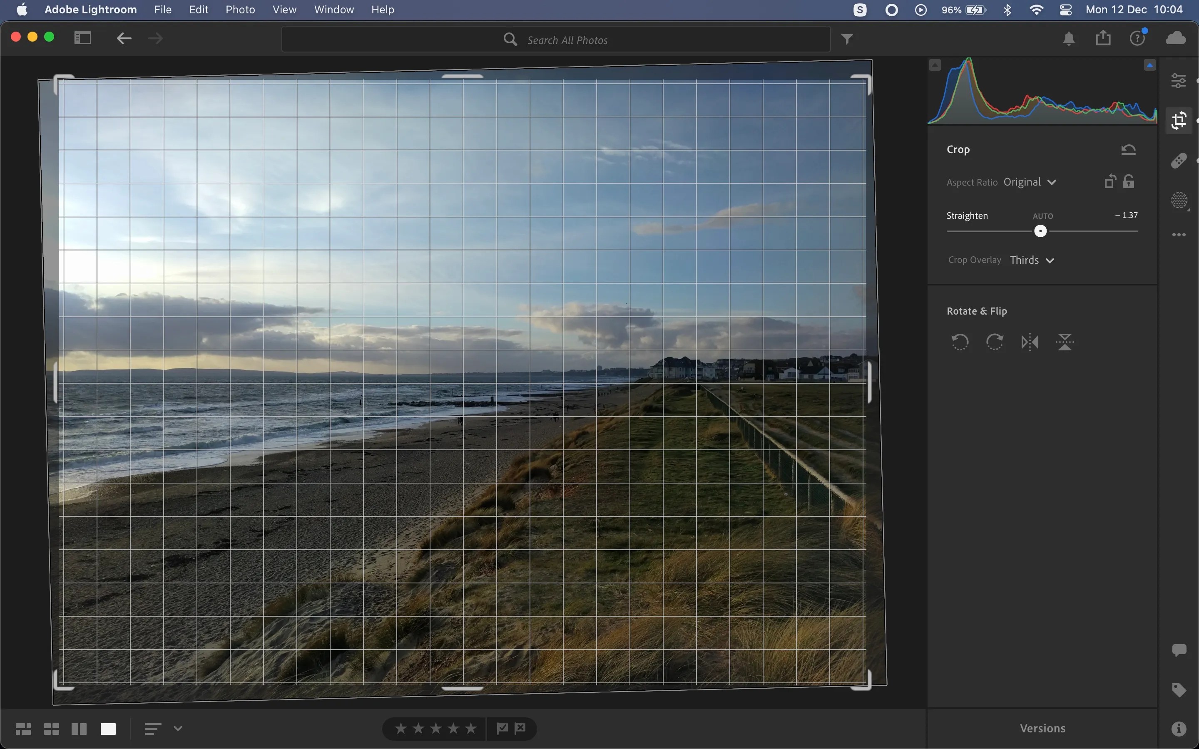
Task: Open the keywords panel
Action: point(1179,689)
